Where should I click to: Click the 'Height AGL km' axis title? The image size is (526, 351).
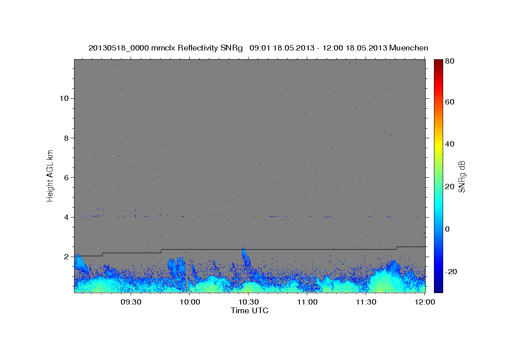click(x=50, y=175)
